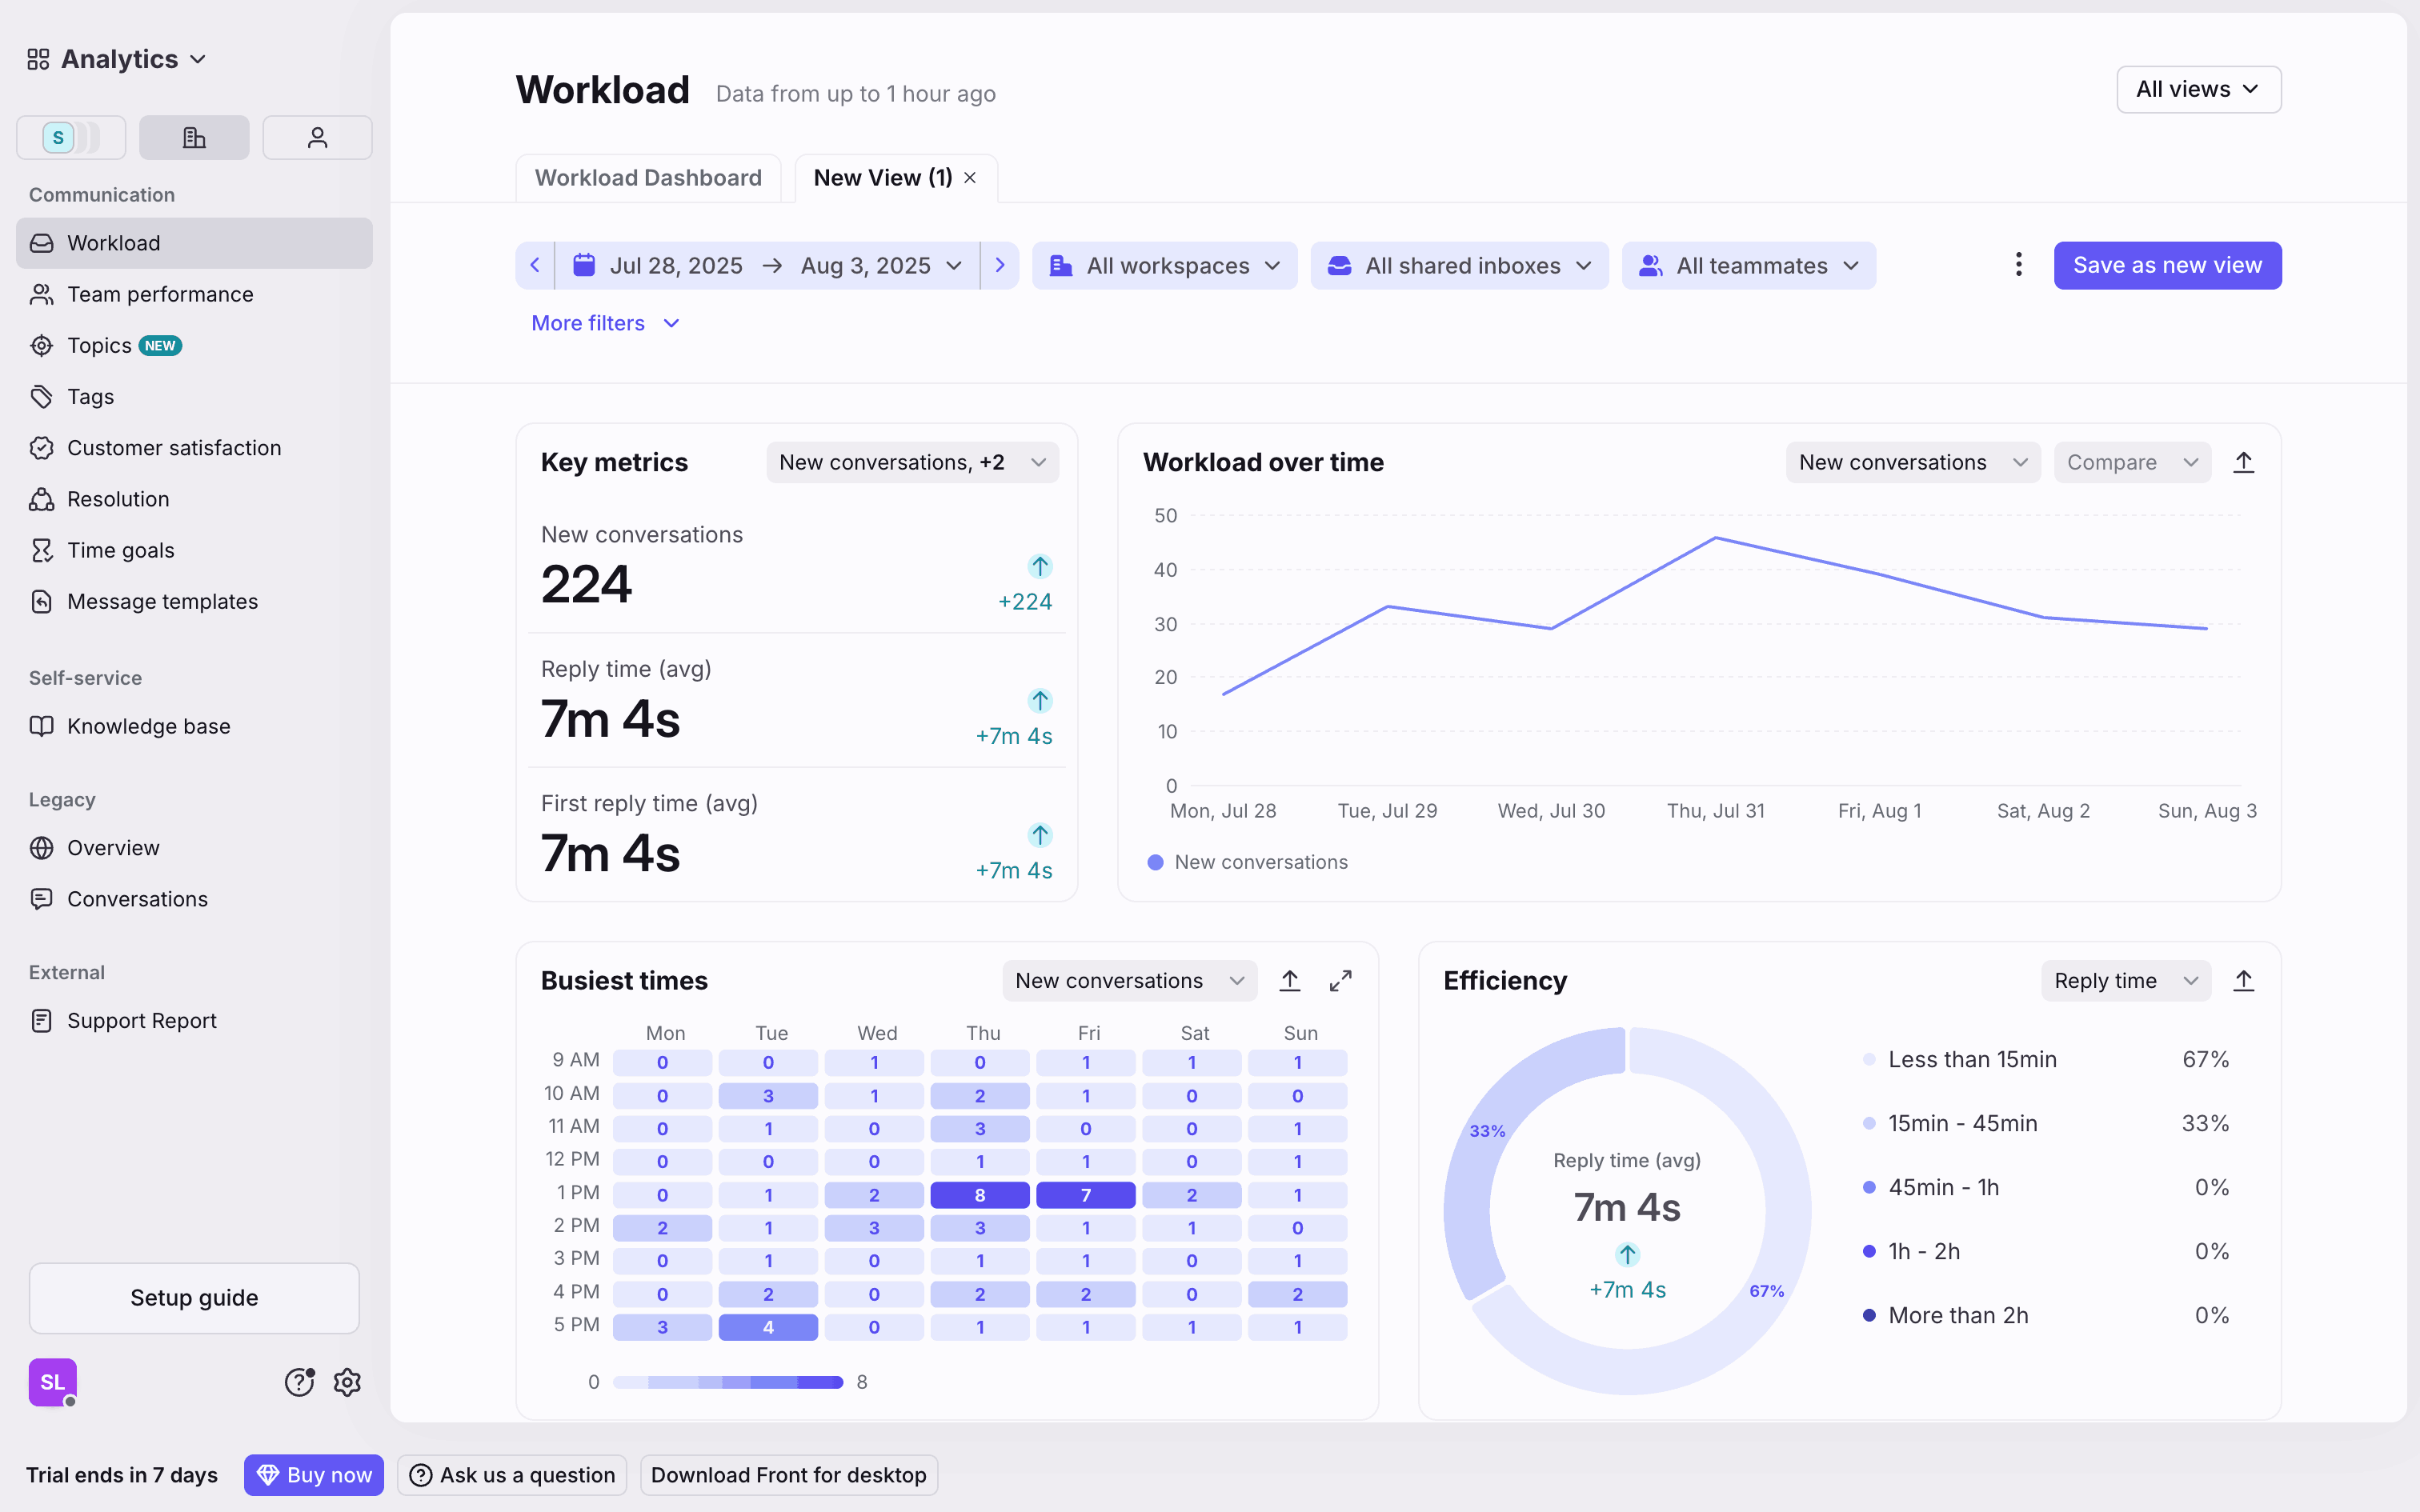Screen dimensions: 2420x1512
Task: Click the person/individual view icon in sidebar
Action: [x=317, y=138]
